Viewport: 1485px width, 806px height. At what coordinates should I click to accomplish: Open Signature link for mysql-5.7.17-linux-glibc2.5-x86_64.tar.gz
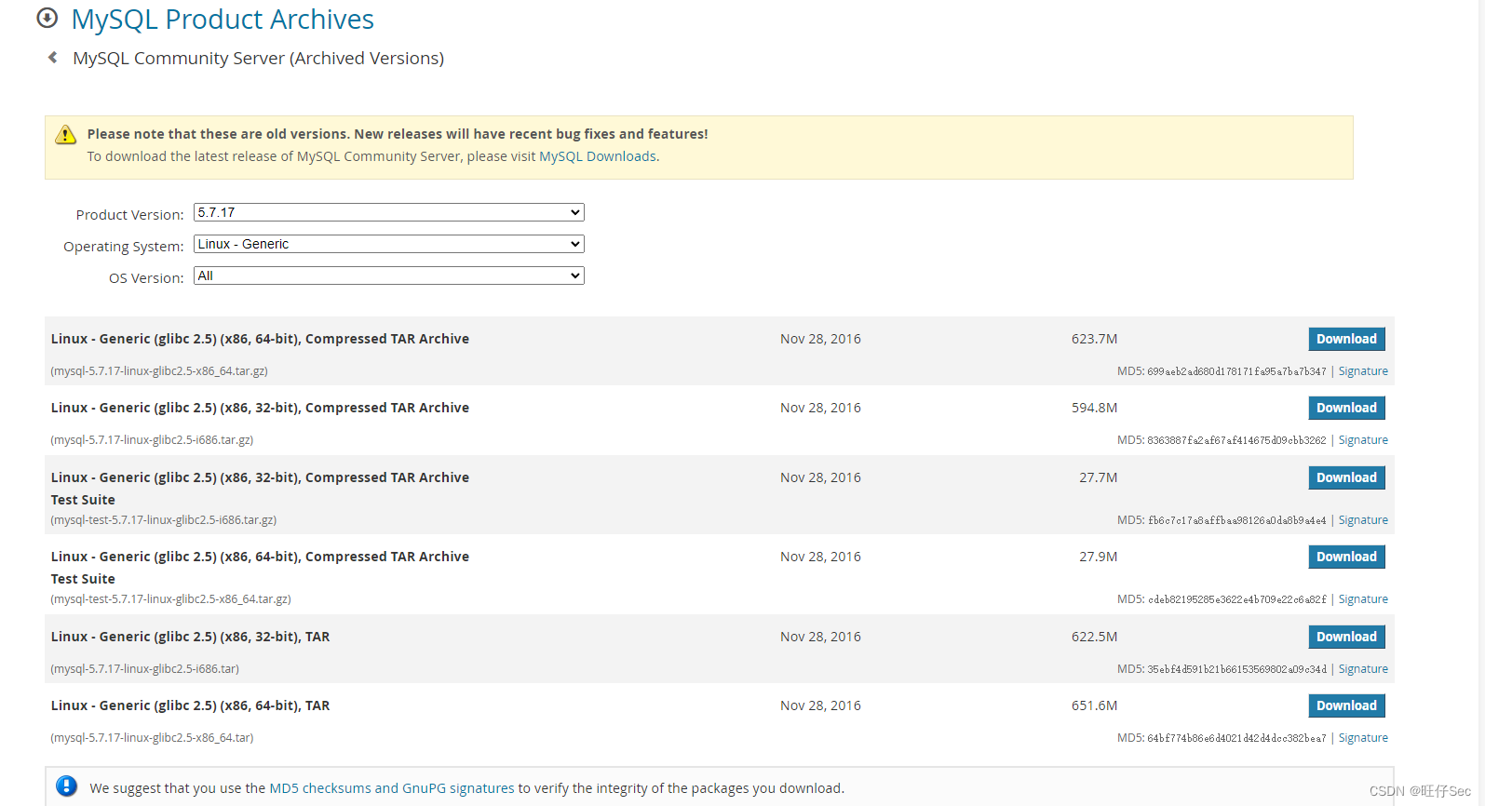pyautogui.click(x=1363, y=371)
